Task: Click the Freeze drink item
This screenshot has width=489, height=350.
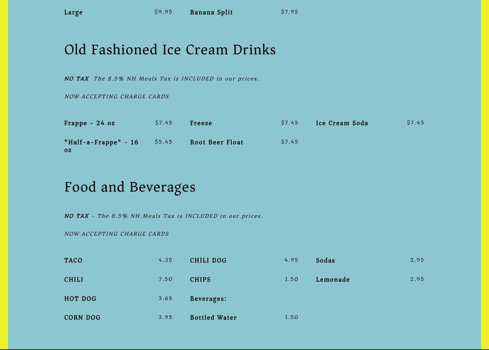Action: 201,123
